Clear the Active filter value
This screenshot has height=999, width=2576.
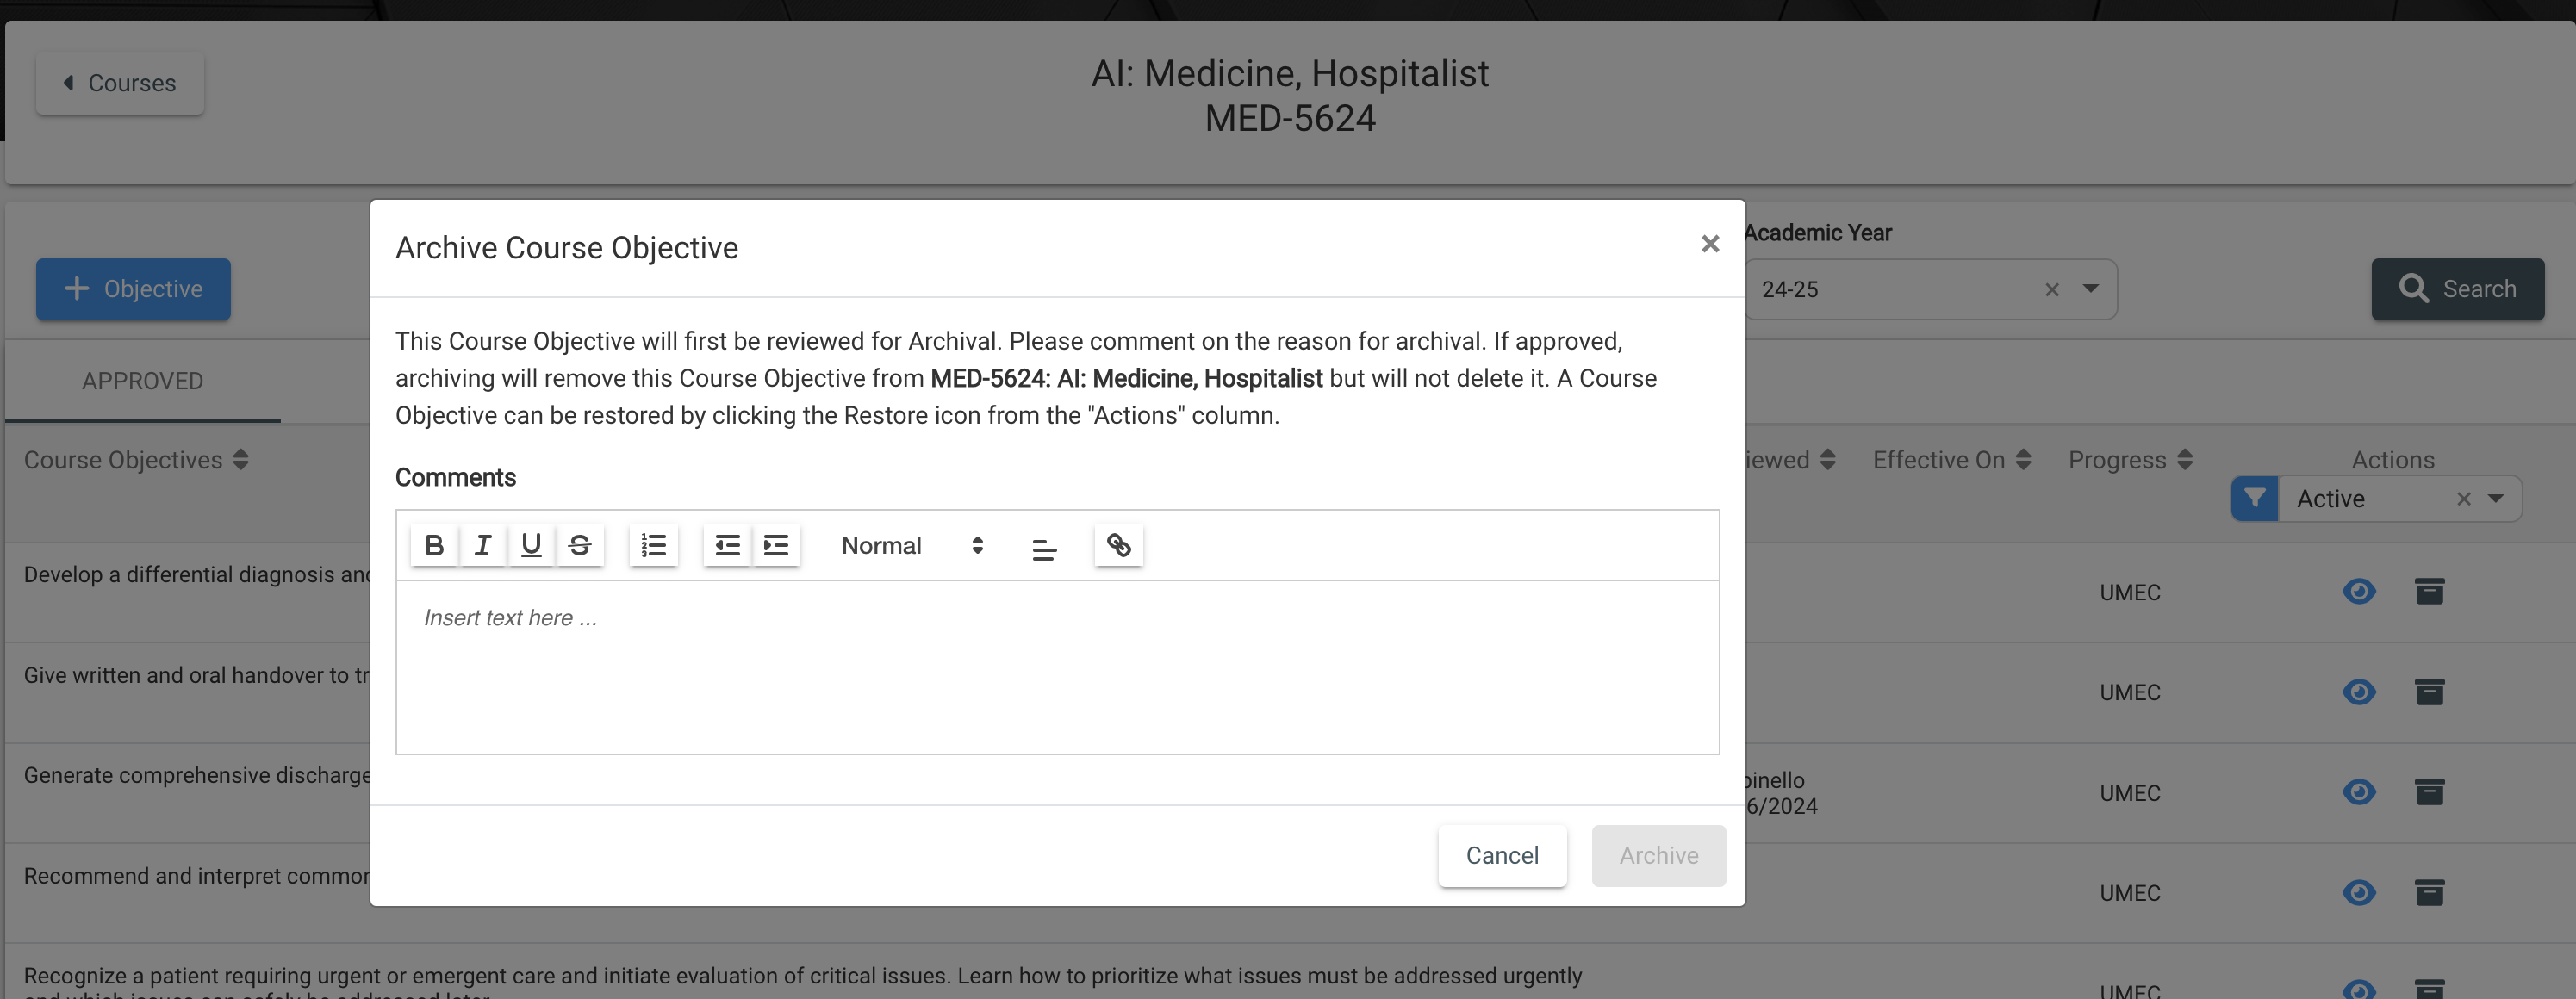tap(2463, 499)
